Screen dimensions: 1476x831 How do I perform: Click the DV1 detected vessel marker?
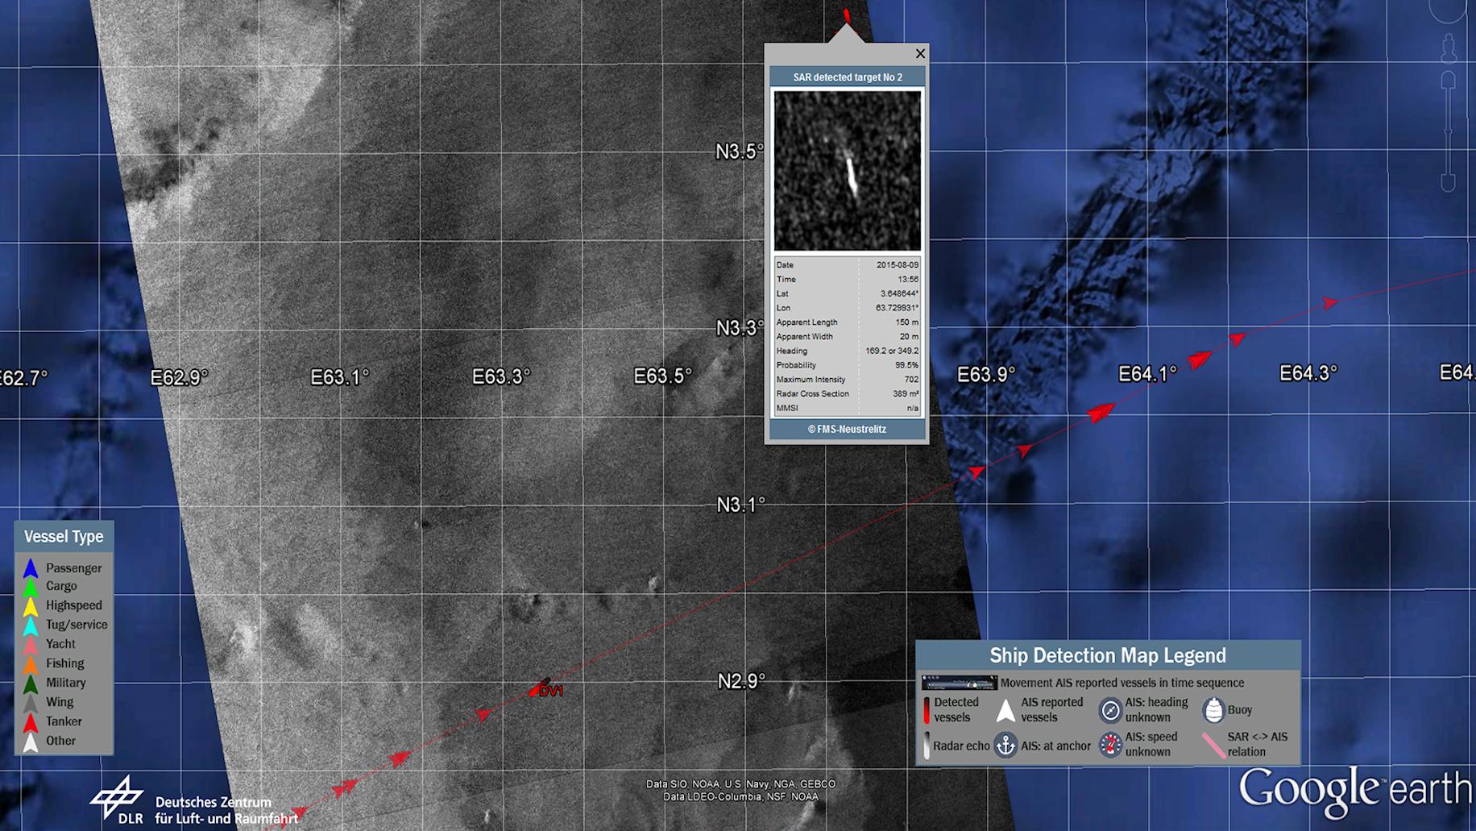(541, 688)
